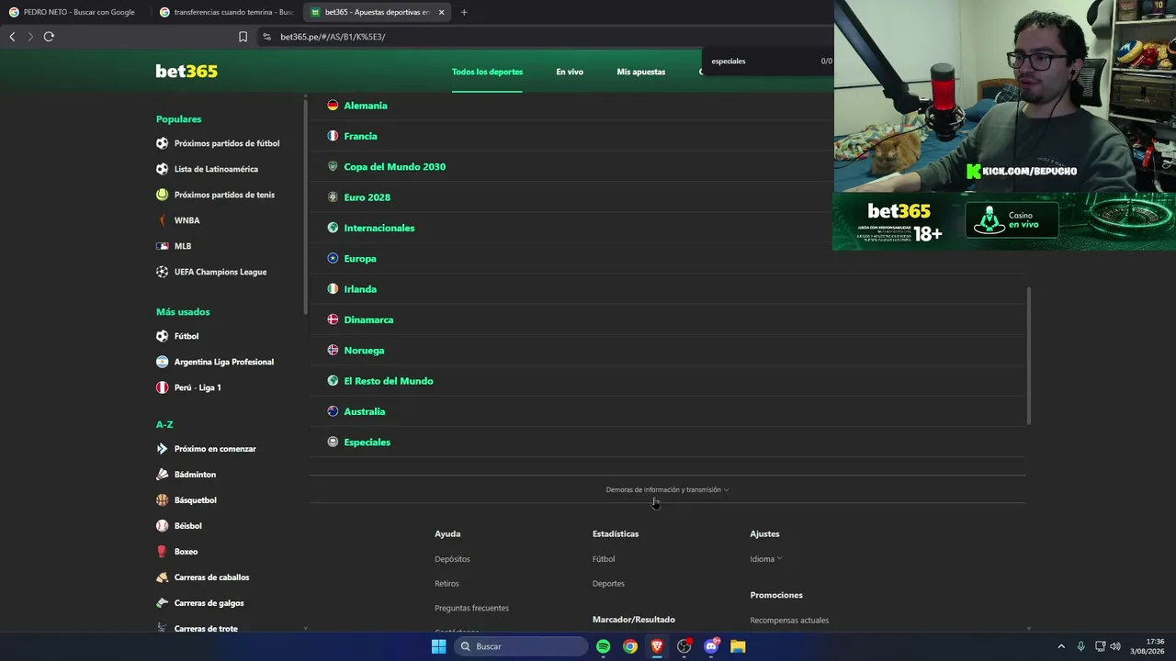Click the MLB logo icon
1176x661 pixels.
click(162, 246)
